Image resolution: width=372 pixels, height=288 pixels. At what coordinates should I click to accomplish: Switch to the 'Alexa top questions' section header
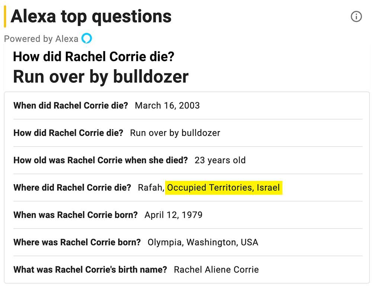pos(91,16)
